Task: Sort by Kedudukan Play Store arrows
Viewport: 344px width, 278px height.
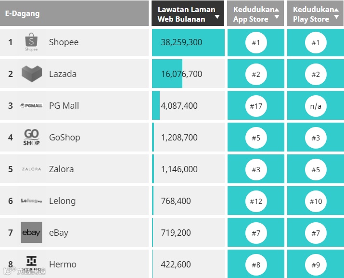Action: pyautogui.click(x=336, y=13)
